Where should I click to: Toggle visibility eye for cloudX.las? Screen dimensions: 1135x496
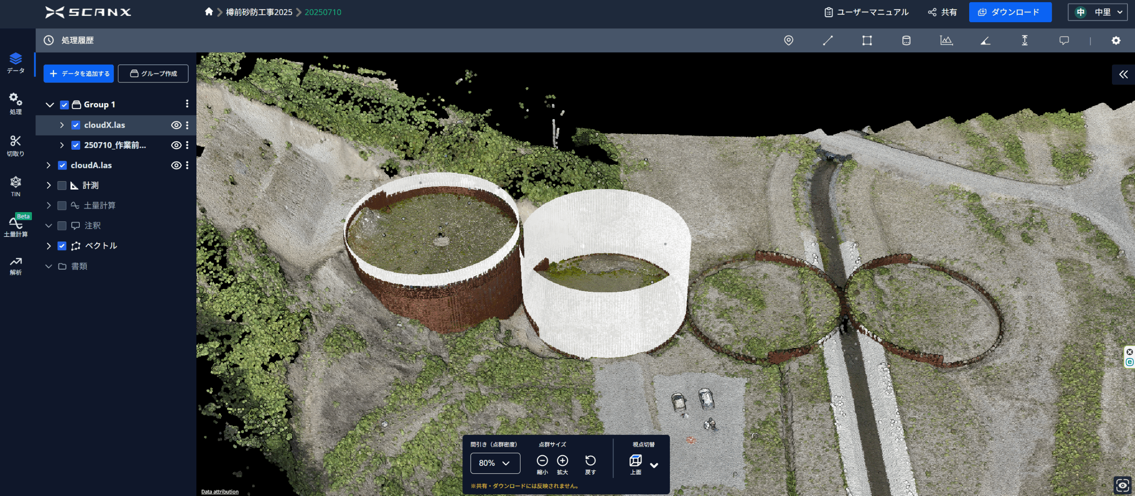click(x=176, y=125)
